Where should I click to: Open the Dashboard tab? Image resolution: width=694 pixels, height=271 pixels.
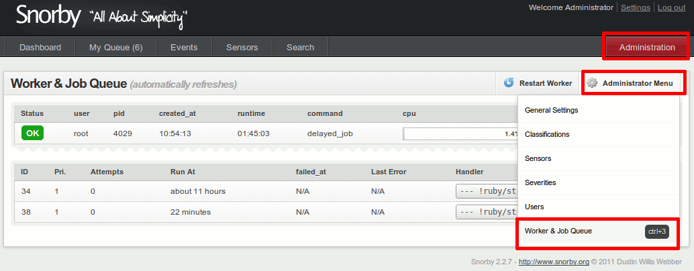pos(40,47)
